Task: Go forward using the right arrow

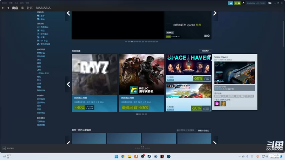Action: click(x=8, y=8)
